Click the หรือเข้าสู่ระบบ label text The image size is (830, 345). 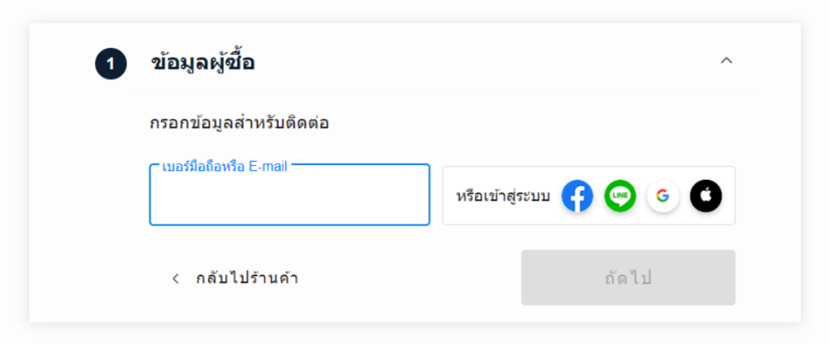click(503, 196)
